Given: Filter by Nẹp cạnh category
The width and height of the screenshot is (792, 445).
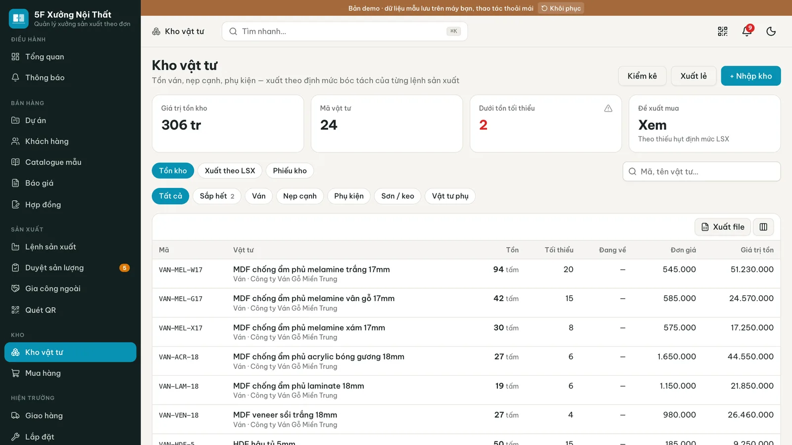Looking at the screenshot, I should click(300, 196).
